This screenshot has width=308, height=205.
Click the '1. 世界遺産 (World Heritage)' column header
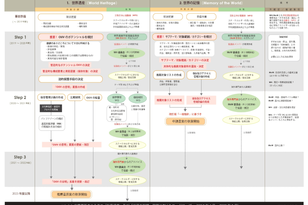pyautogui.click(x=92, y=3)
